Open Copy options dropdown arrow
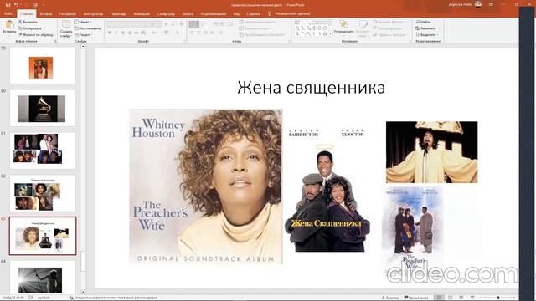Image resolution: width=536 pixels, height=301 pixels. tap(44, 28)
